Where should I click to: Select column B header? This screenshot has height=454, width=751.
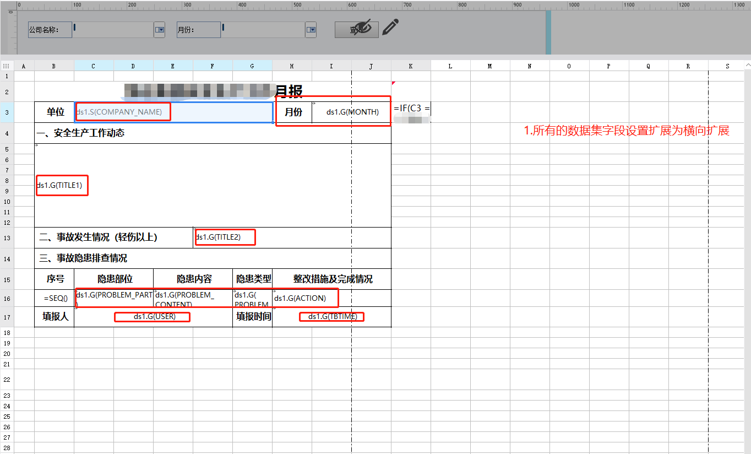54,66
